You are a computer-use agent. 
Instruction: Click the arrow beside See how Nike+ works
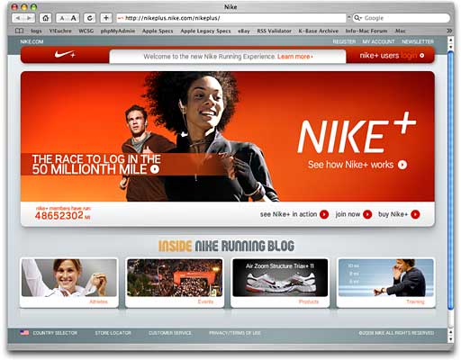[x=402, y=165]
